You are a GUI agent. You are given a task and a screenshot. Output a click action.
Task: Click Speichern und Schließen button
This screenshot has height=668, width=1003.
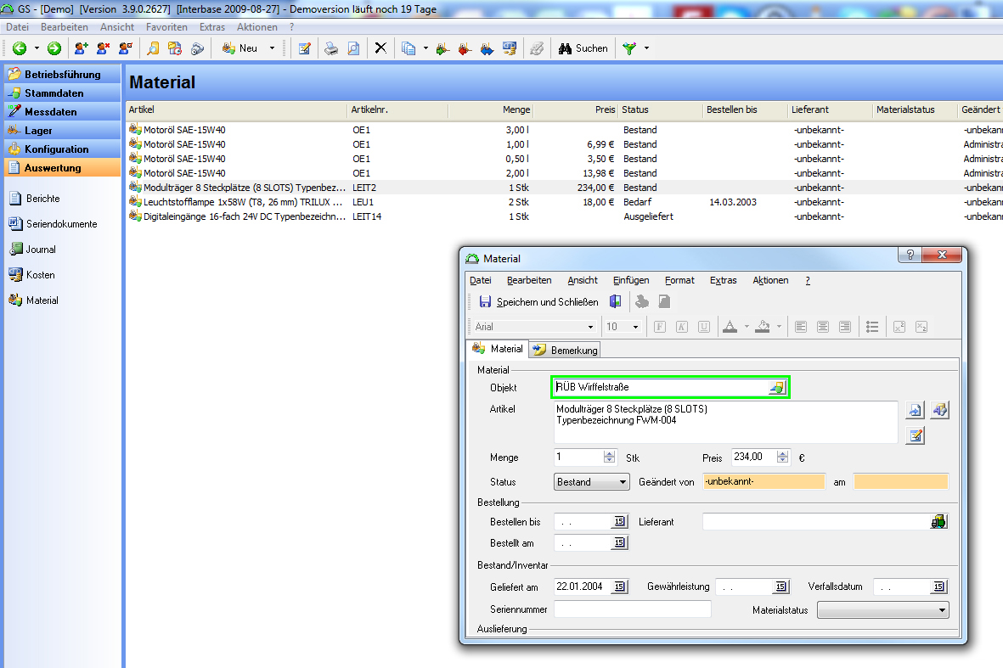[538, 302]
